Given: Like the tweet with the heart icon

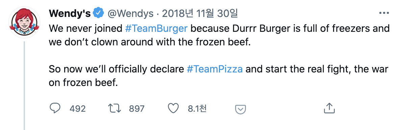Looking at the screenshot, I should click(173, 109).
